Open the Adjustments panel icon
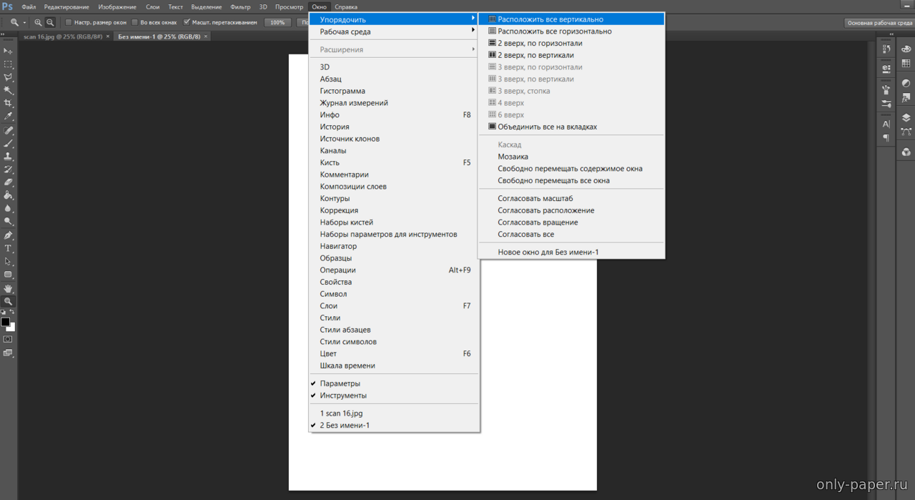Screen dimensions: 915x500 point(906,83)
